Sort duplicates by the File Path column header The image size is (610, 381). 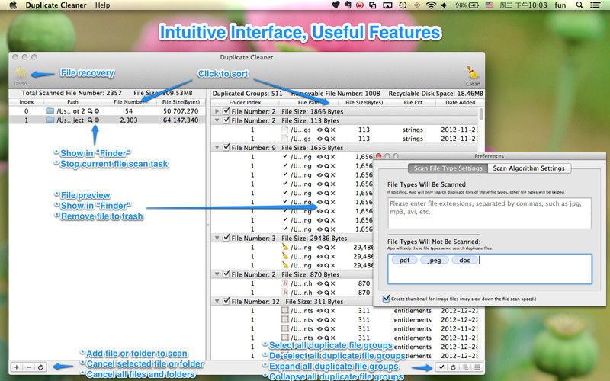[309, 103]
